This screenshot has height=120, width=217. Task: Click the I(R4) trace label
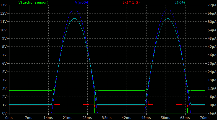pos(180,2)
